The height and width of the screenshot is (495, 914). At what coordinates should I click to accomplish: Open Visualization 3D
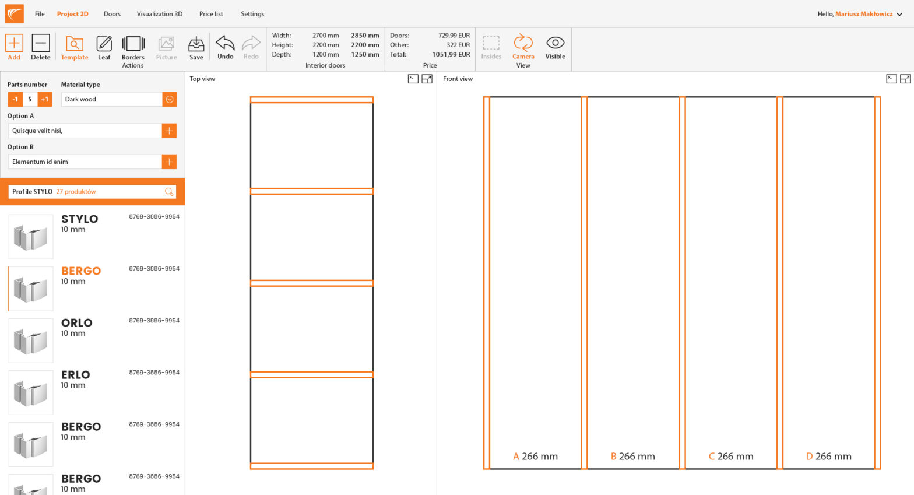click(160, 14)
